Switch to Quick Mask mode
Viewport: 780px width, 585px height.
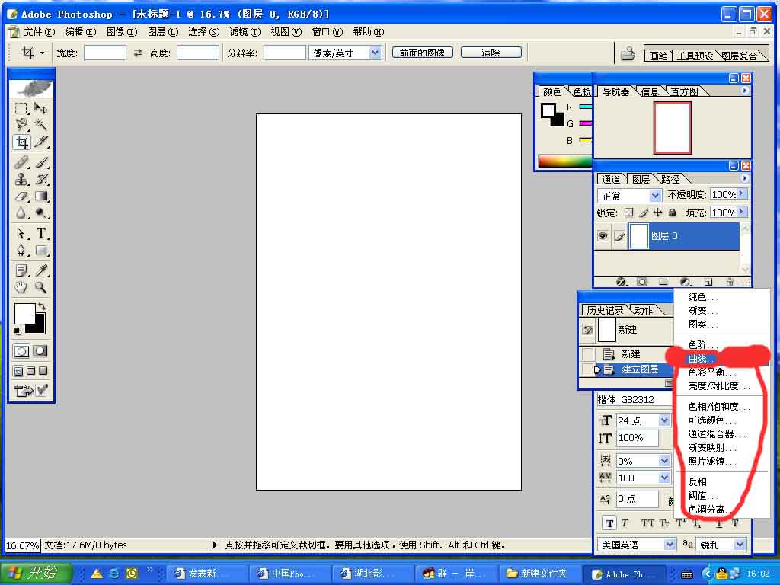[x=40, y=351]
